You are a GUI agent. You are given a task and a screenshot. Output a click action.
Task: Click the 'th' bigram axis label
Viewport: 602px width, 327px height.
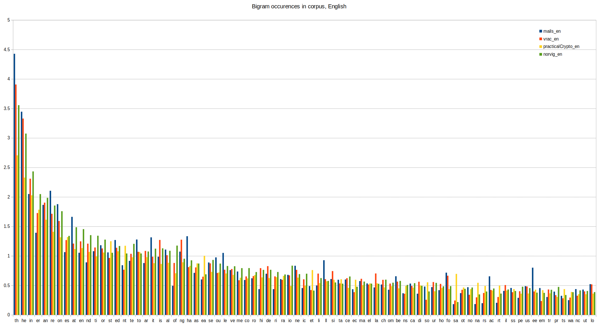tap(16, 321)
